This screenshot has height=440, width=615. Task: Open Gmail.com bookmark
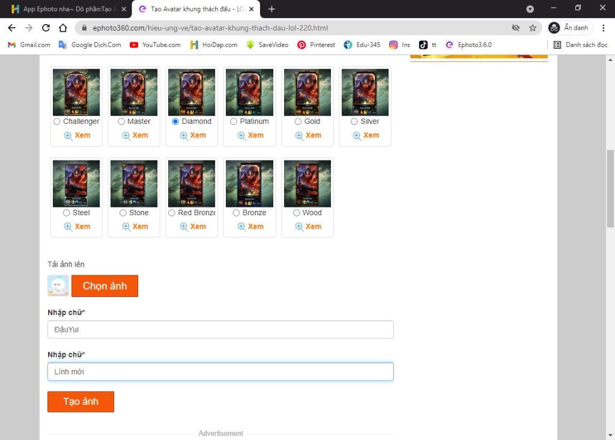(29, 44)
